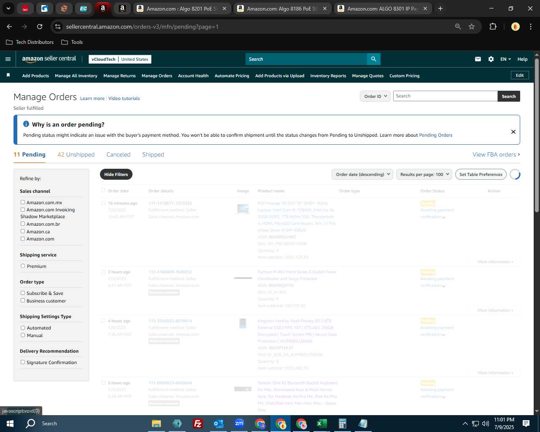Click the search magnifier button in header
This screenshot has height=432, width=540.
[373, 59]
